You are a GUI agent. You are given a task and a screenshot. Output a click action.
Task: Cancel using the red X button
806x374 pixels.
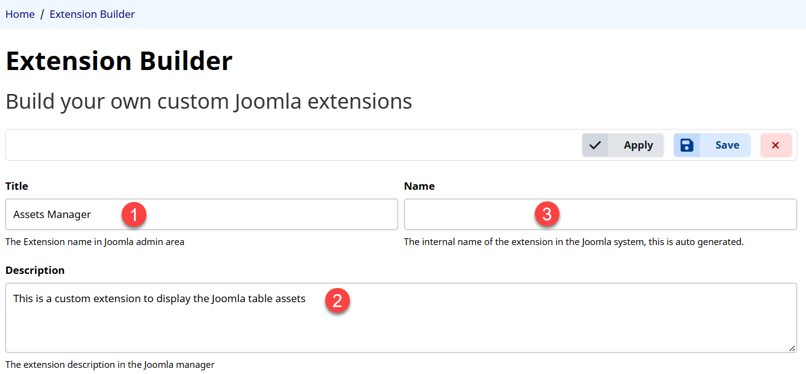[x=775, y=146]
